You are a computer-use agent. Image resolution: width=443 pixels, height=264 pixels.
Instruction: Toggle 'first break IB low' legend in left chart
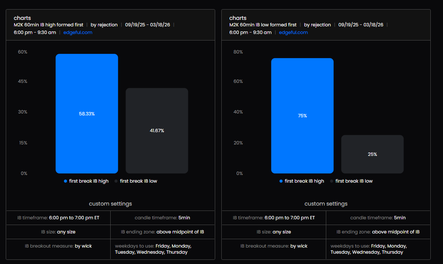point(136,181)
